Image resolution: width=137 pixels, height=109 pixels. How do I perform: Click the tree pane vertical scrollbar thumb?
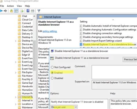click(x=34, y=55)
